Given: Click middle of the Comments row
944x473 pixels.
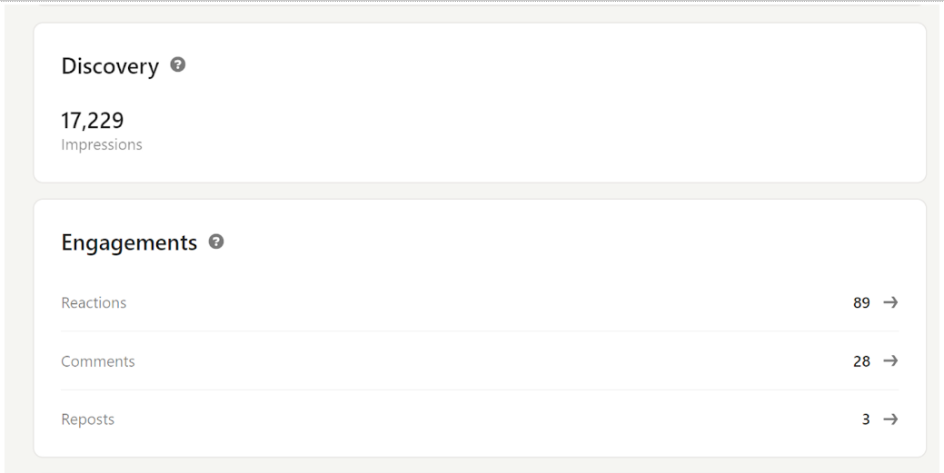Looking at the screenshot, I should pyautogui.click(x=480, y=361).
